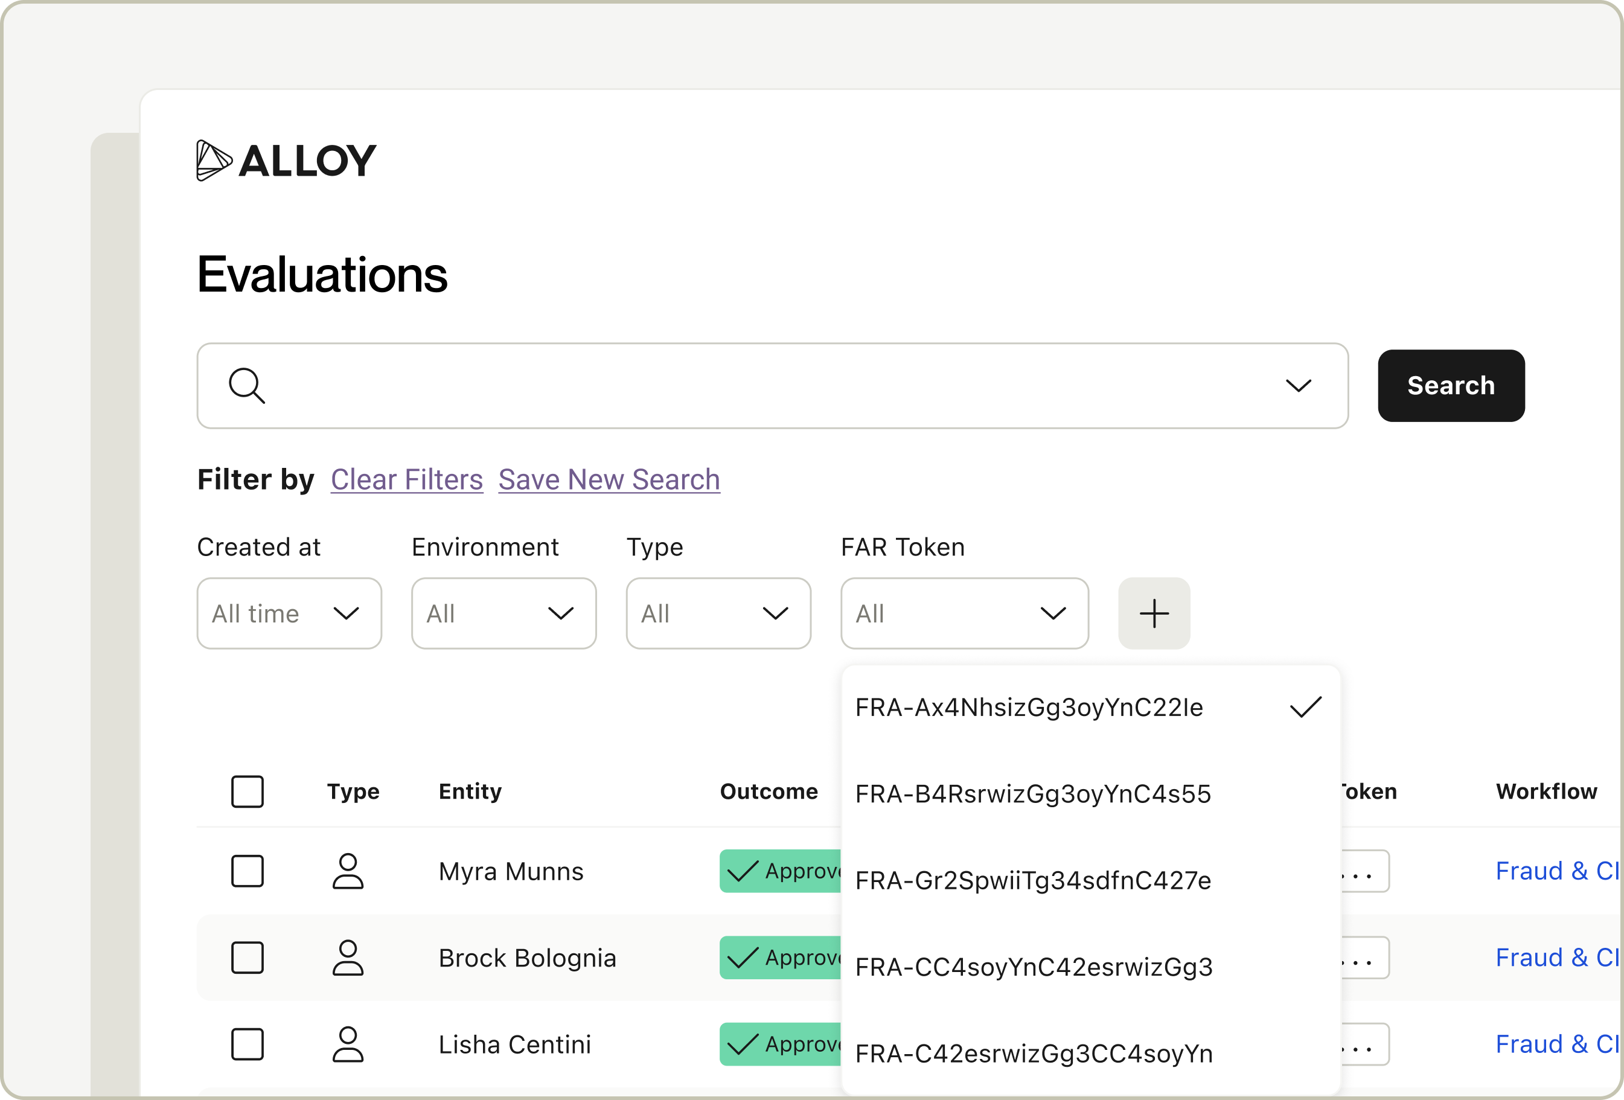The height and width of the screenshot is (1100, 1624).
Task: Click person icon in Myra Munns row
Action: [x=348, y=871]
